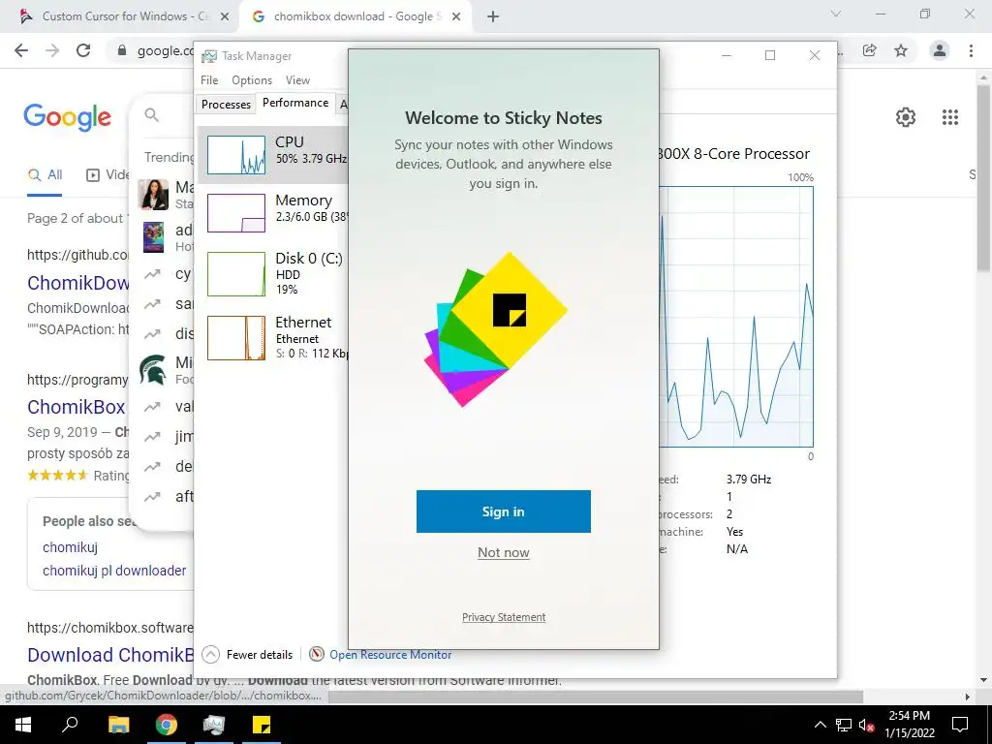
Task: Switch to Processes tab in Task Manager
Action: coord(226,105)
